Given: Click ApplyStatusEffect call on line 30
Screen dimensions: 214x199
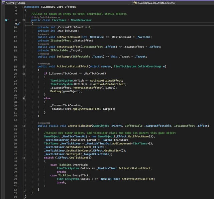Looking at the screenshot, I should [x=94, y=109].
